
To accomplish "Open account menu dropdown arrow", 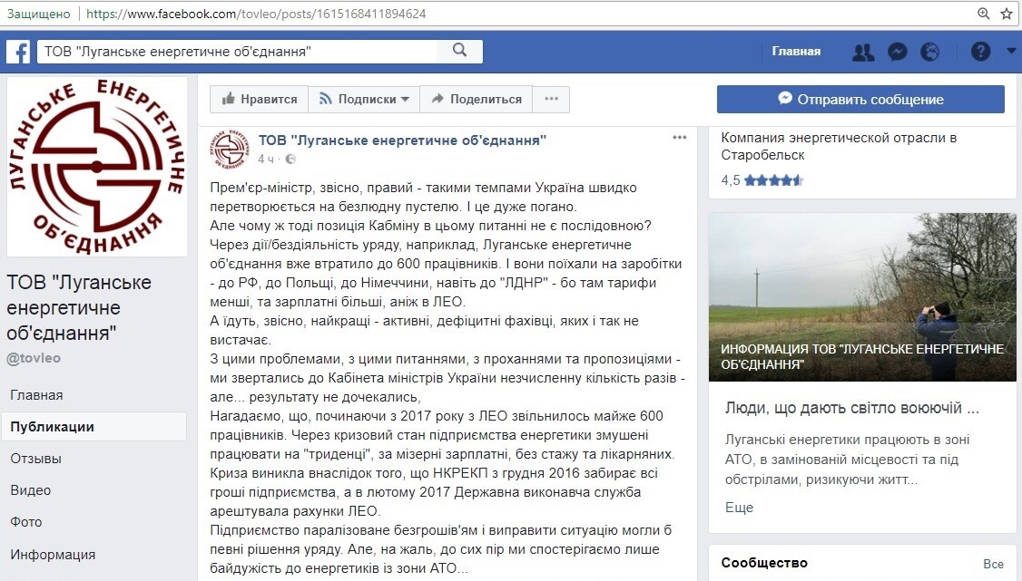I will tap(1011, 52).
